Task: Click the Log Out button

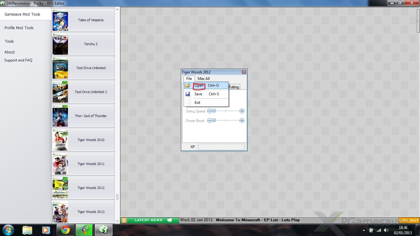Action: tap(409, 220)
